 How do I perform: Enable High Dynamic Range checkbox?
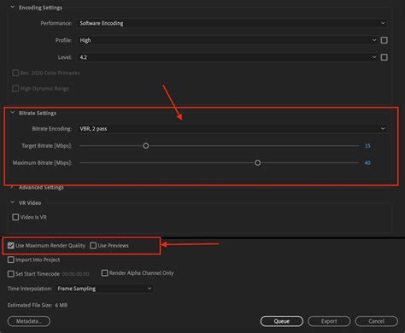pyautogui.click(x=15, y=89)
